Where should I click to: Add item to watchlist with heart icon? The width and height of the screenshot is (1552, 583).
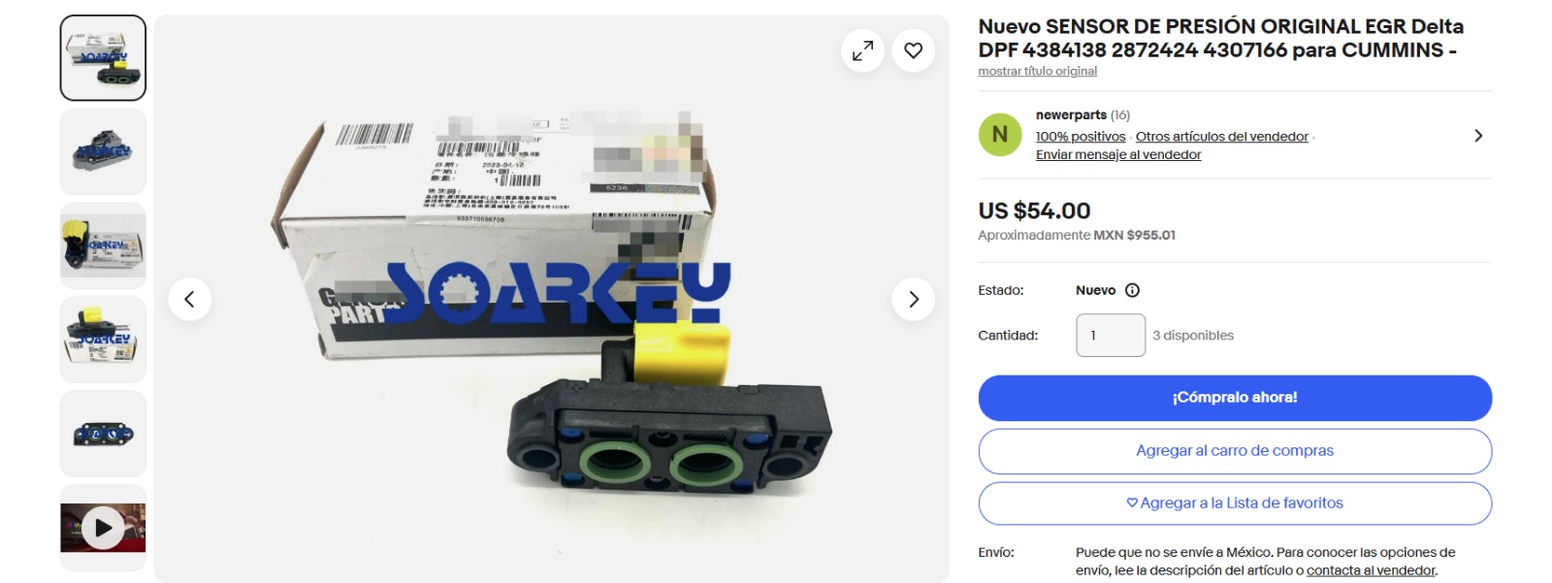tap(913, 50)
